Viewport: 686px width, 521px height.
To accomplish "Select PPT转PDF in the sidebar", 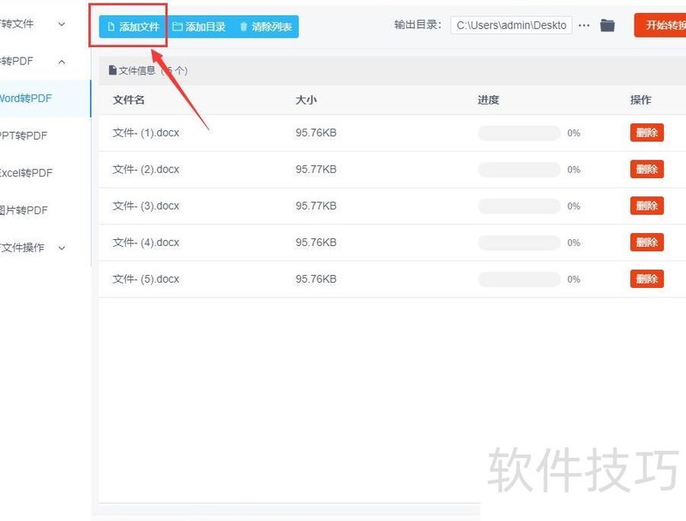I will [28, 135].
